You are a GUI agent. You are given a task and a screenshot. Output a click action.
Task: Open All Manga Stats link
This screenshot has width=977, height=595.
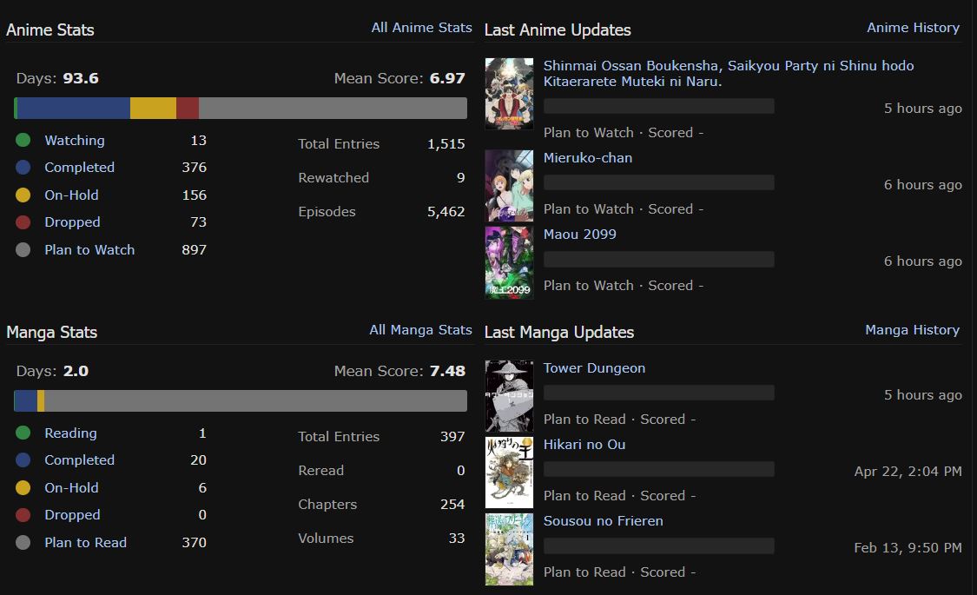[420, 330]
